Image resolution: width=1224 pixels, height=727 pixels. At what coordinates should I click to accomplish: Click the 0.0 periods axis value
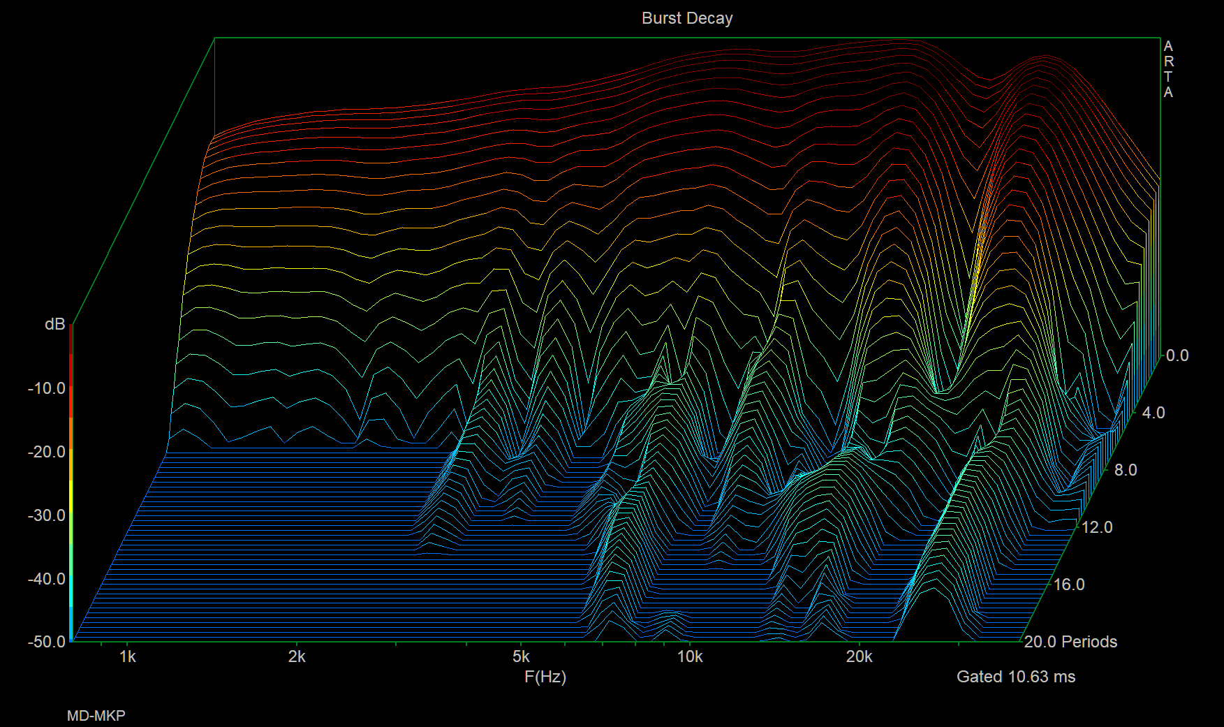pyautogui.click(x=1177, y=355)
